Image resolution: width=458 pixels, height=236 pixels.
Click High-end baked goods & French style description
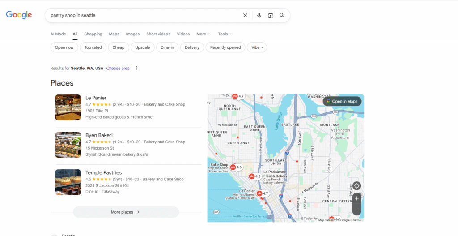click(x=119, y=117)
